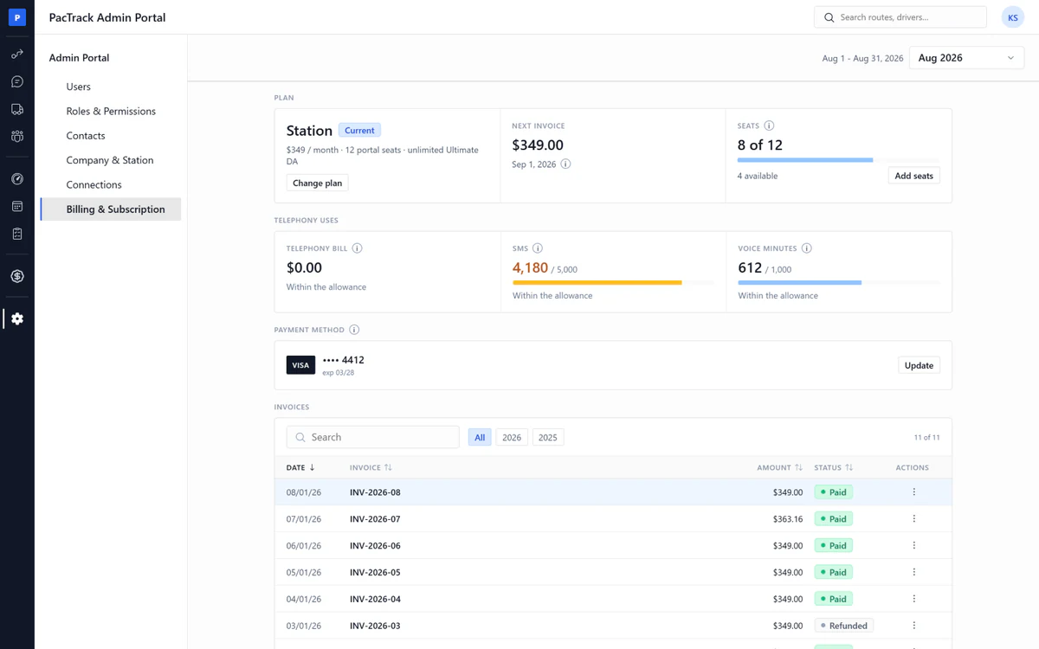
Task: Open actions menu for INV-2026-03
Action: coord(913,626)
